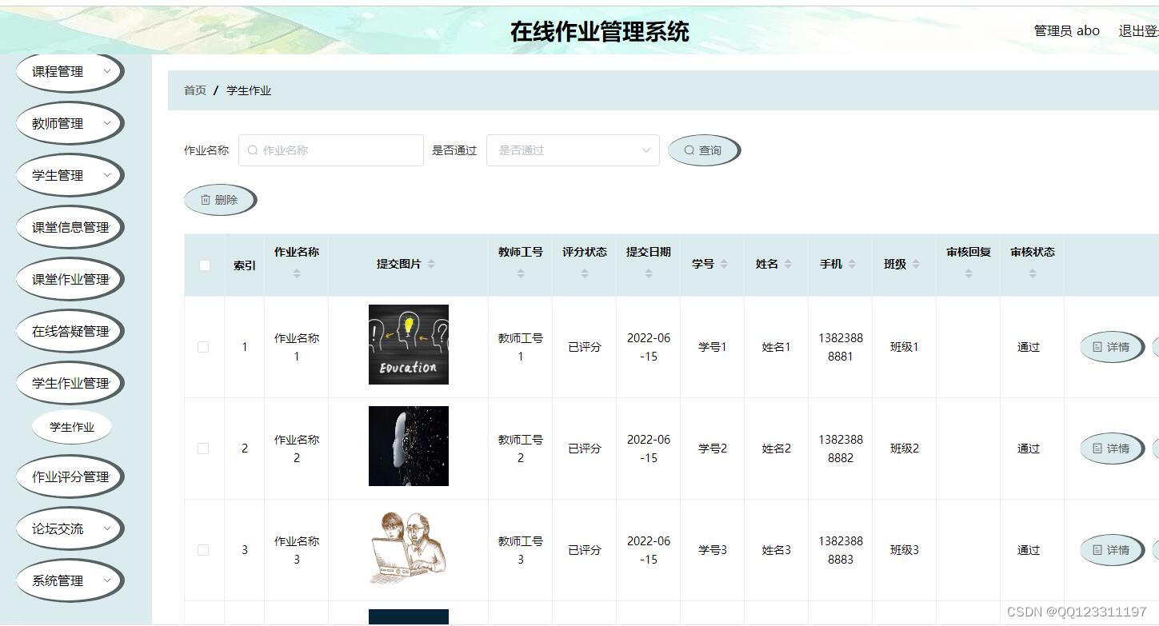The height and width of the screenshot is (626, 1159).
Task: Expand the 教师管理 sidebar menu
Action: 70,124
